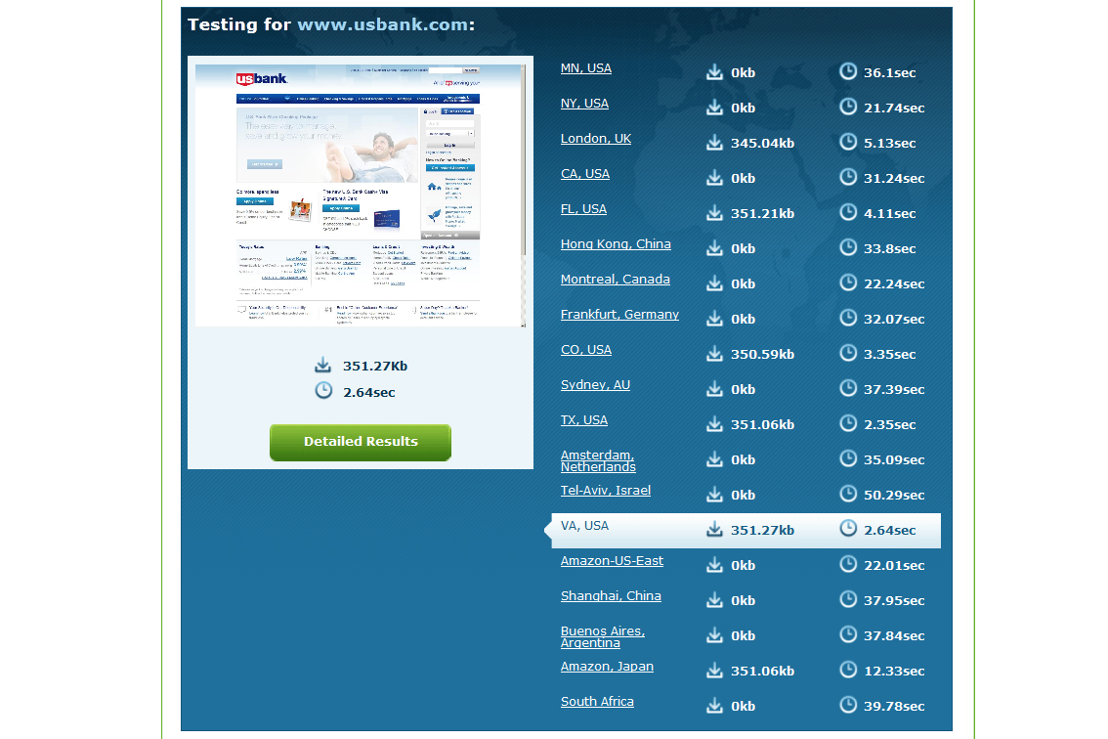Image resolution: width=1108 pixels, height=739 pixels.
Task: Click download icon next to 351.21kb
Action: 714,212
